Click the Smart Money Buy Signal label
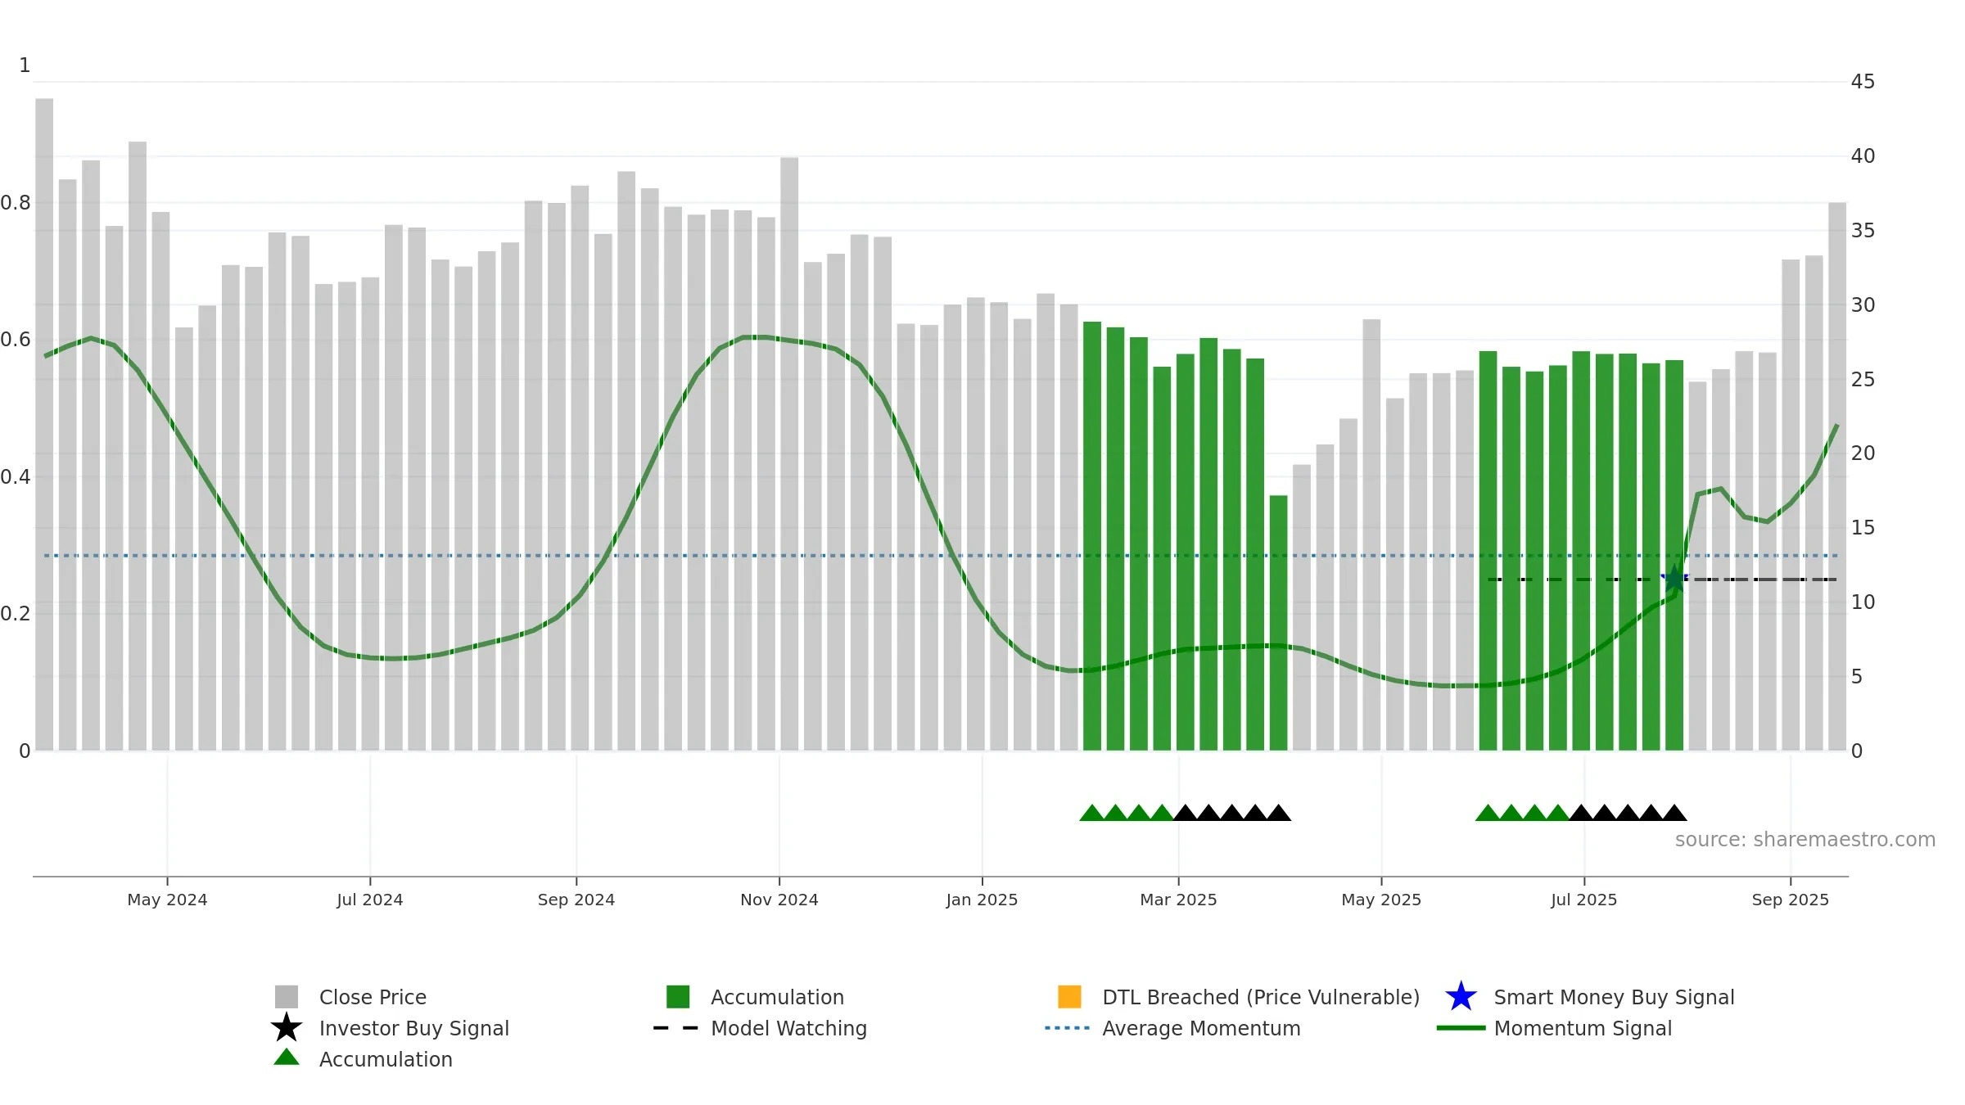Image resolution: width=1965 pixels, height=1105 pixels. [x=1614, y=997]
